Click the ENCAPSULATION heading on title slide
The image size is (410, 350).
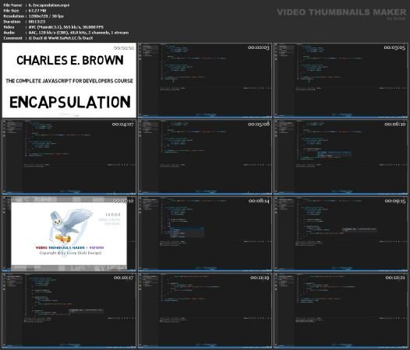click(x=70, y=102)
